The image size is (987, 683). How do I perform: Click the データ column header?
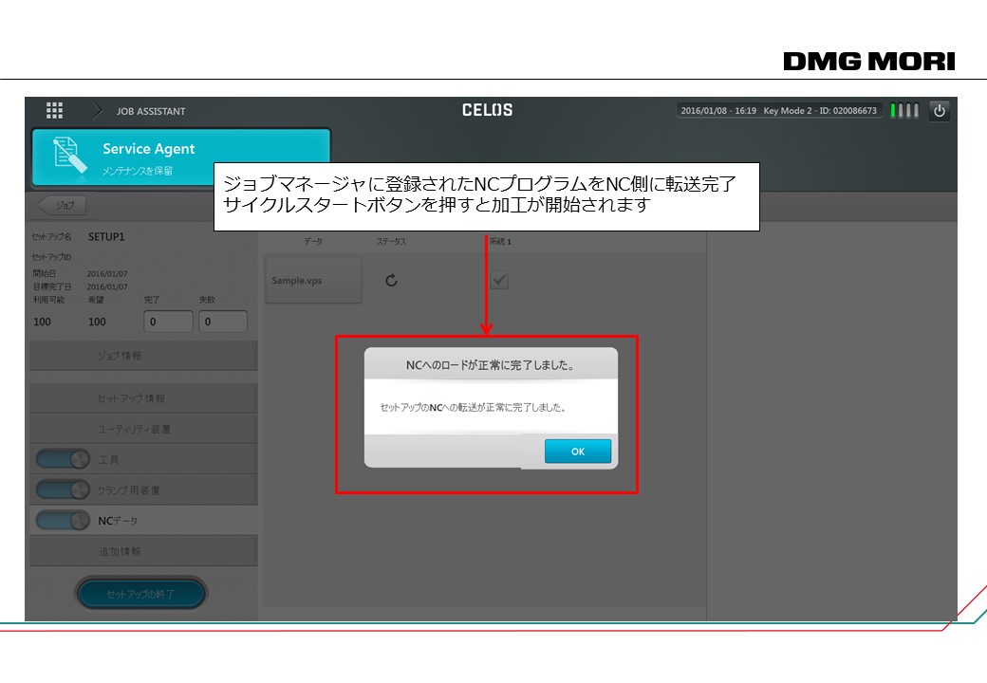coord(313,242)
